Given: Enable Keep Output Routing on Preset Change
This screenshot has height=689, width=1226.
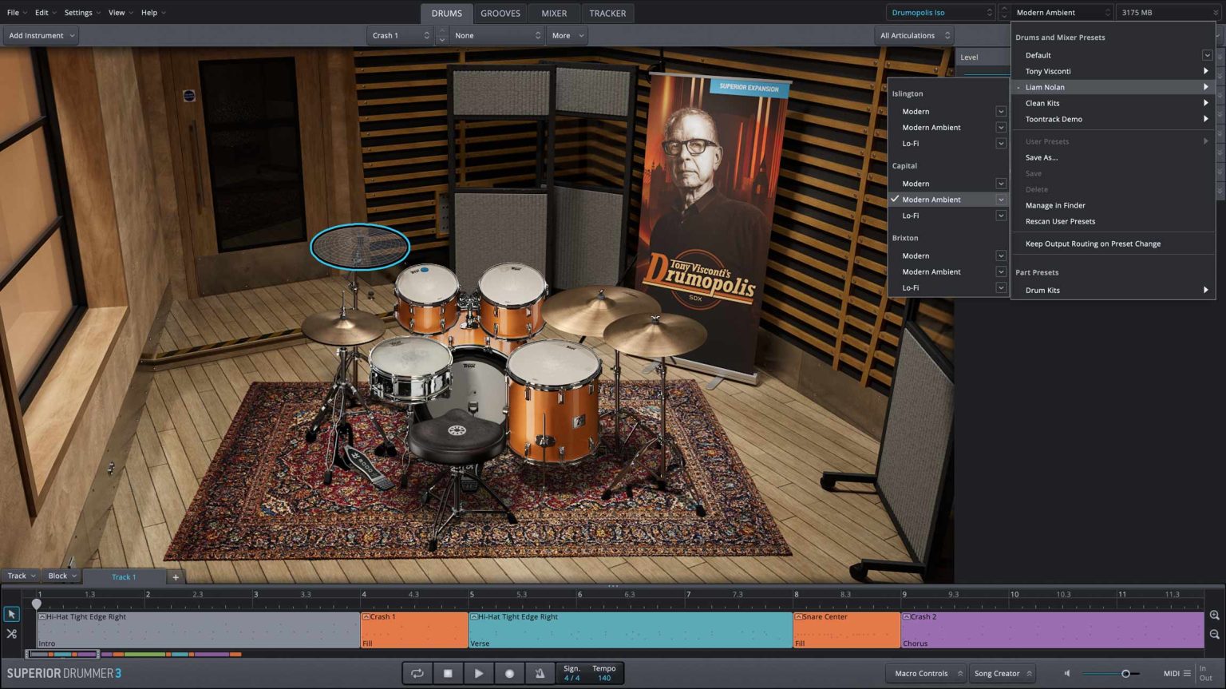Looking at the screenshot, I should pos(1093,244).
